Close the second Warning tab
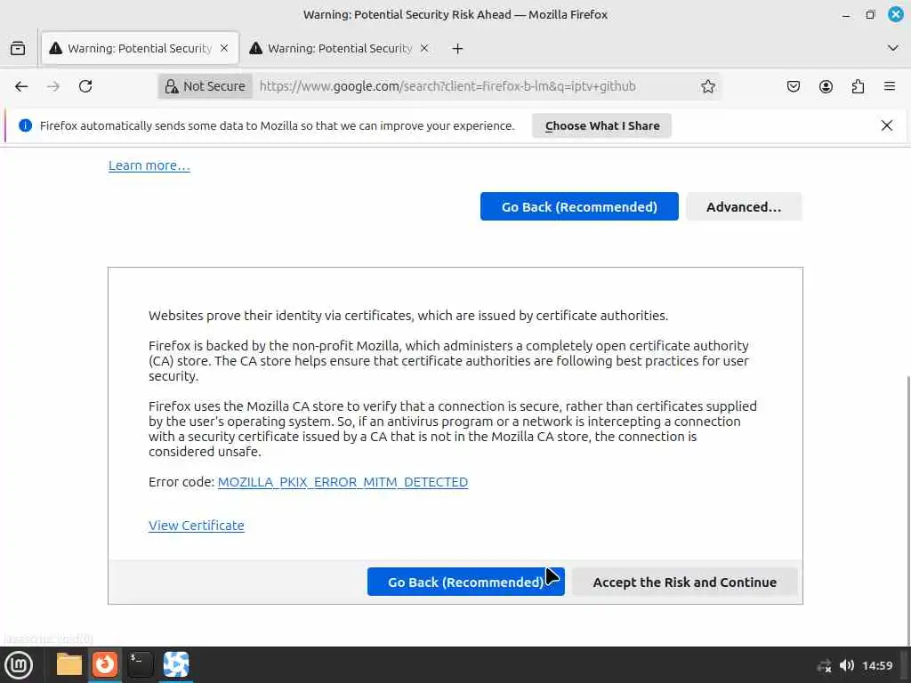The height and width of the screenshot is (683, 911). point(424,48)
